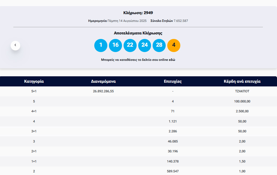Click the 5+1 category row label
277x175 pixels.
[34, 91]
